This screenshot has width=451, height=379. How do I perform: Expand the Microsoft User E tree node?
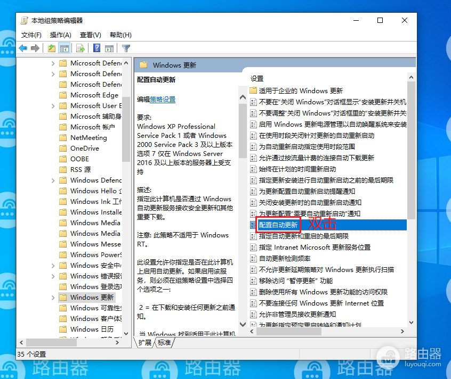point(53,106)
